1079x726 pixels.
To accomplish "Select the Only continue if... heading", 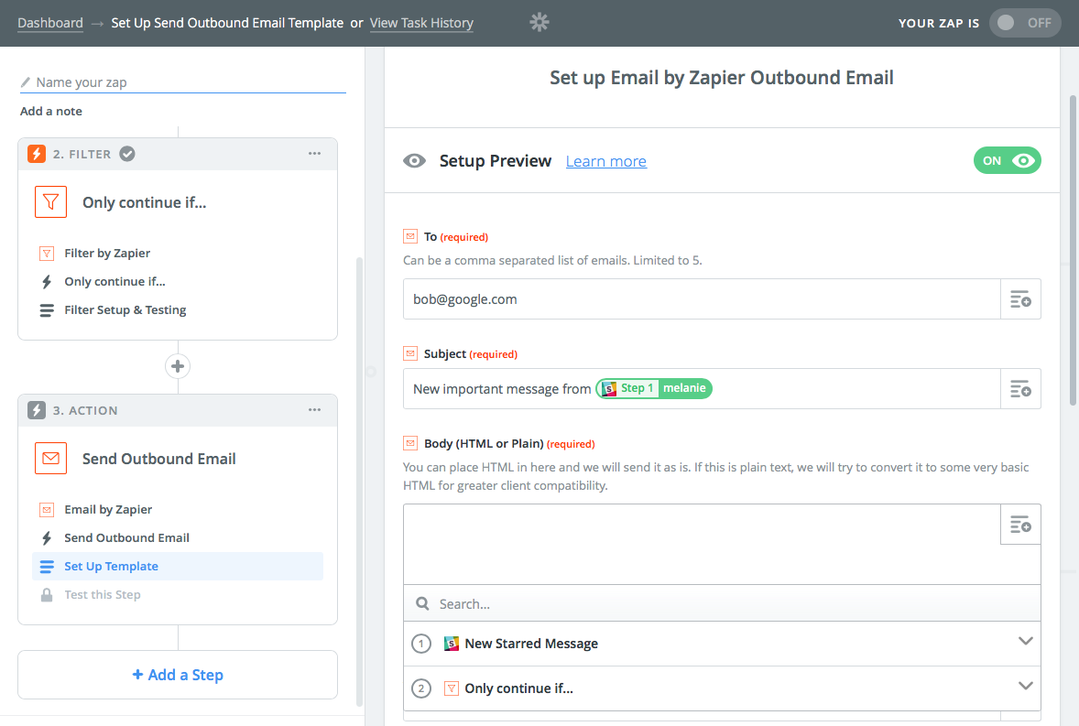I will [x=145, y=203].
